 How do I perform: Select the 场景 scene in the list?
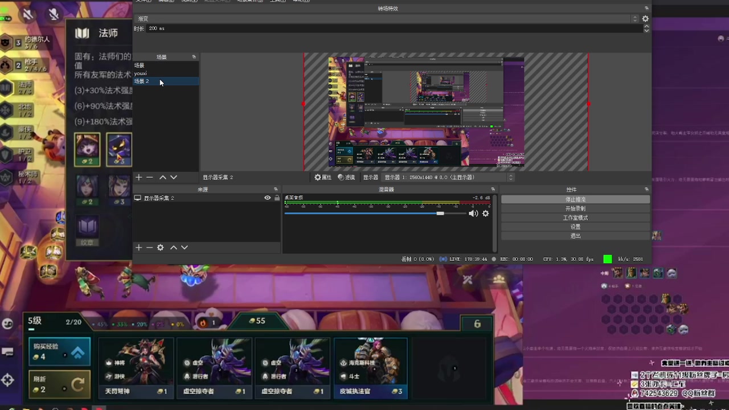(x=166, y=65)
